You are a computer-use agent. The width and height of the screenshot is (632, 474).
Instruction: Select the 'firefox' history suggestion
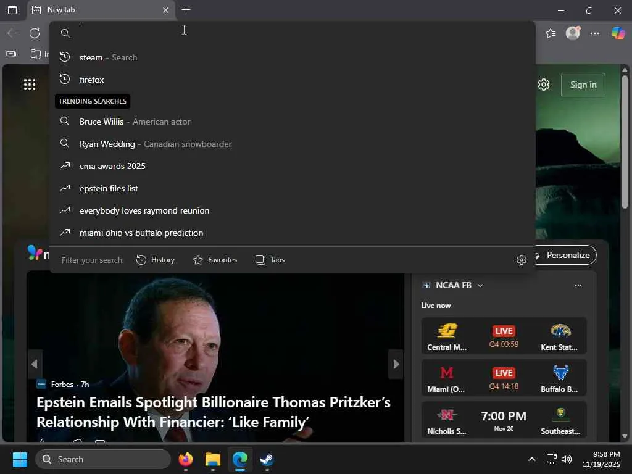(x=292, y=80)
